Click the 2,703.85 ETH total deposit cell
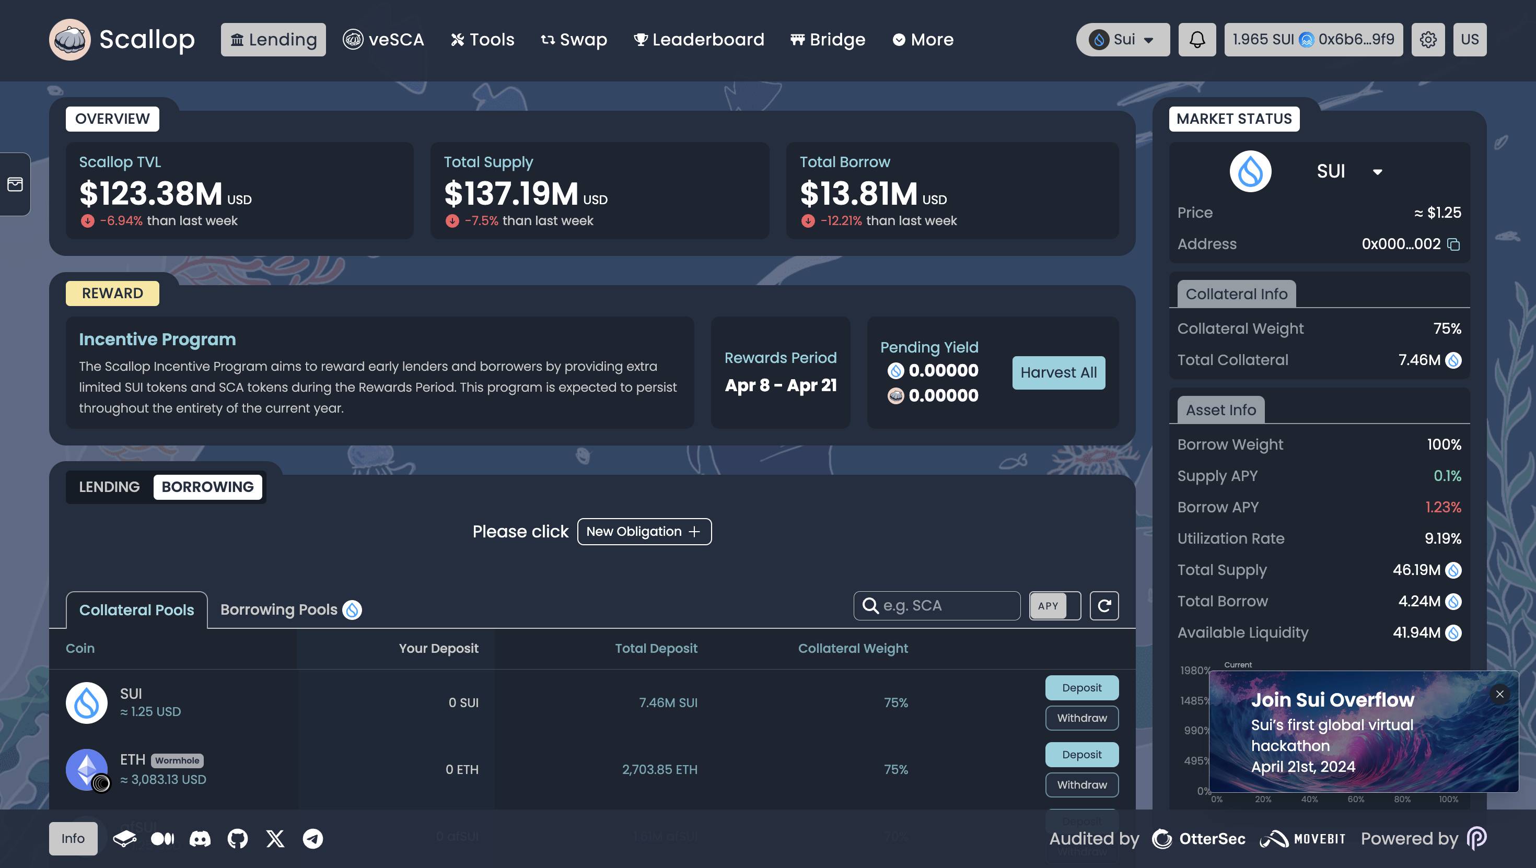This screenshot has height=868, width=1536. [659, 770]
